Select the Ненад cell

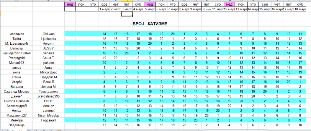click(17, 111)
